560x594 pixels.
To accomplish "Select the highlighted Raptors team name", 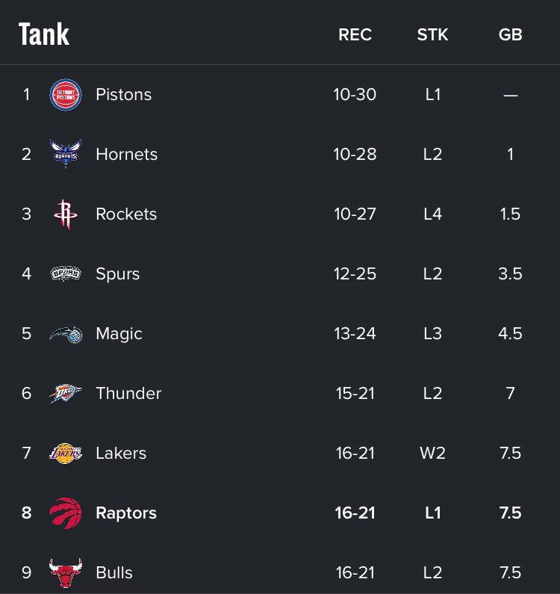I will (x=126, y=513).
